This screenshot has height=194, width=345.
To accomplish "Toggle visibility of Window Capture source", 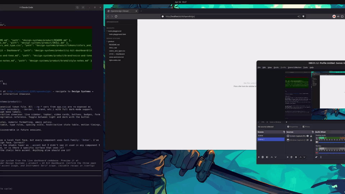I will pyautogui.click(x=308, y=140).
